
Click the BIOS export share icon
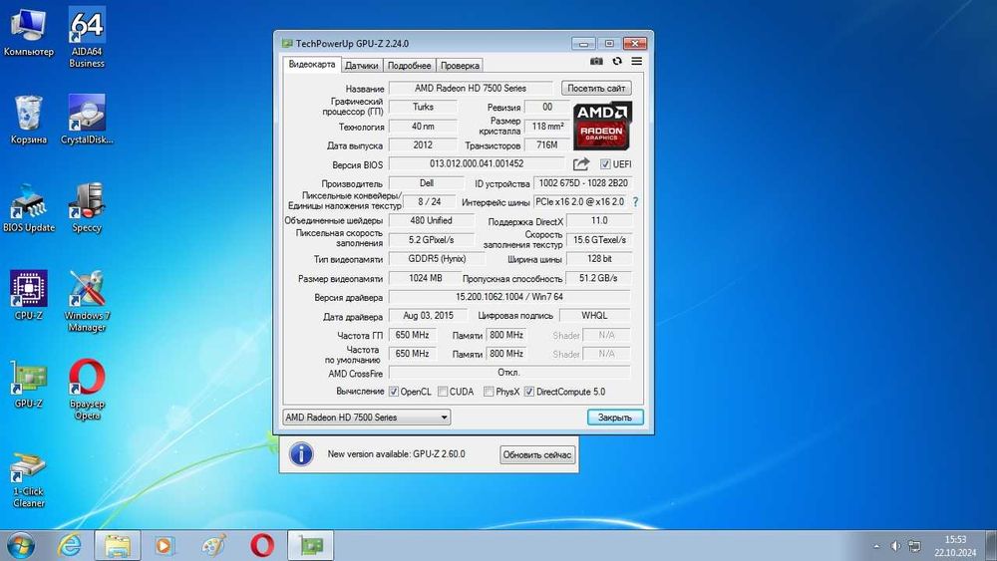click(x=580, y=164)
